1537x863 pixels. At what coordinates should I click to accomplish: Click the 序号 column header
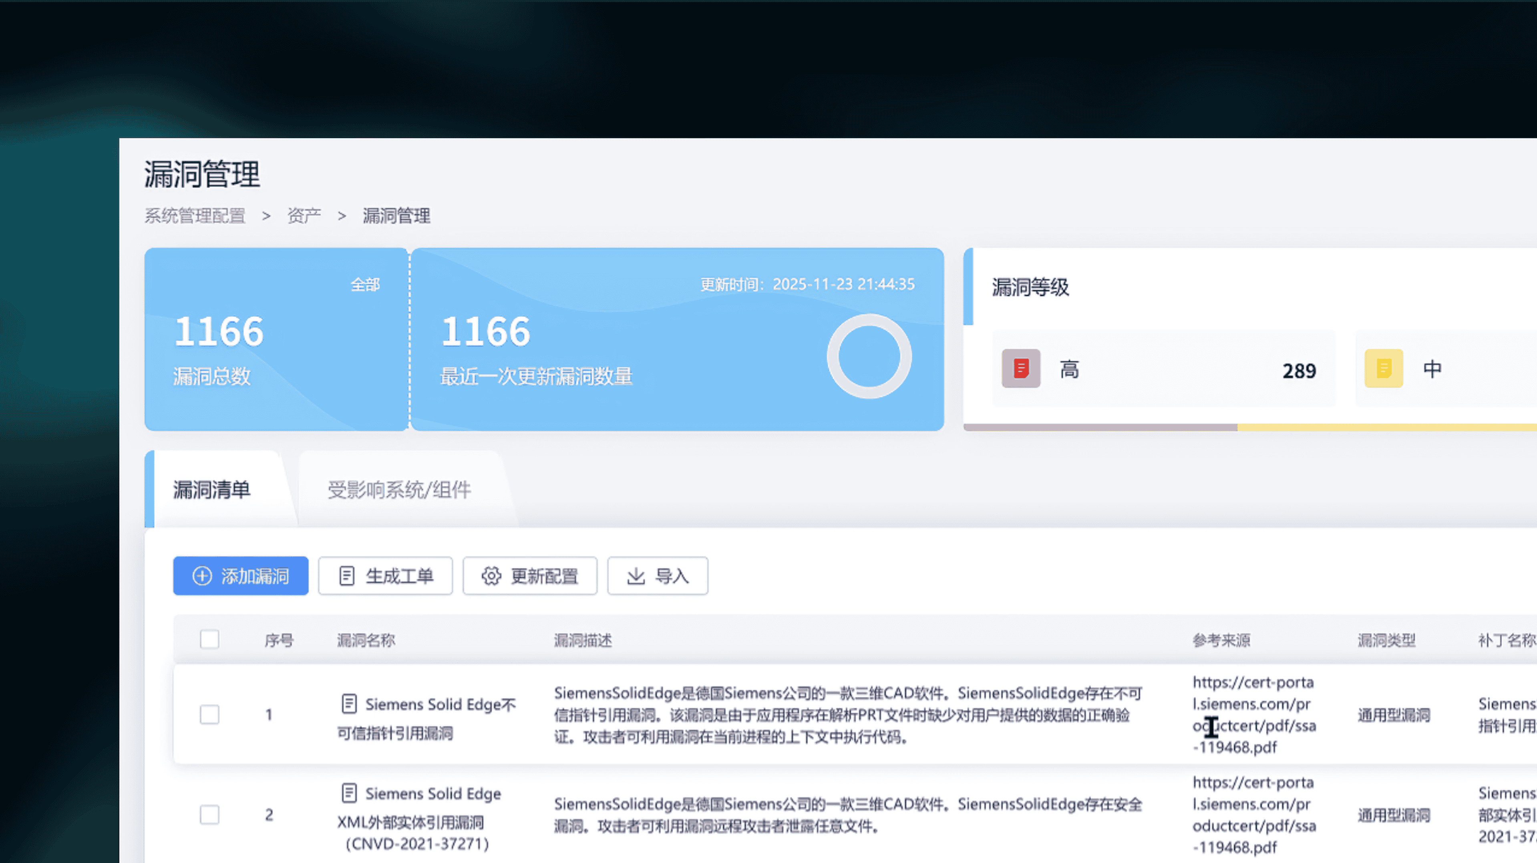pos(279,640)
